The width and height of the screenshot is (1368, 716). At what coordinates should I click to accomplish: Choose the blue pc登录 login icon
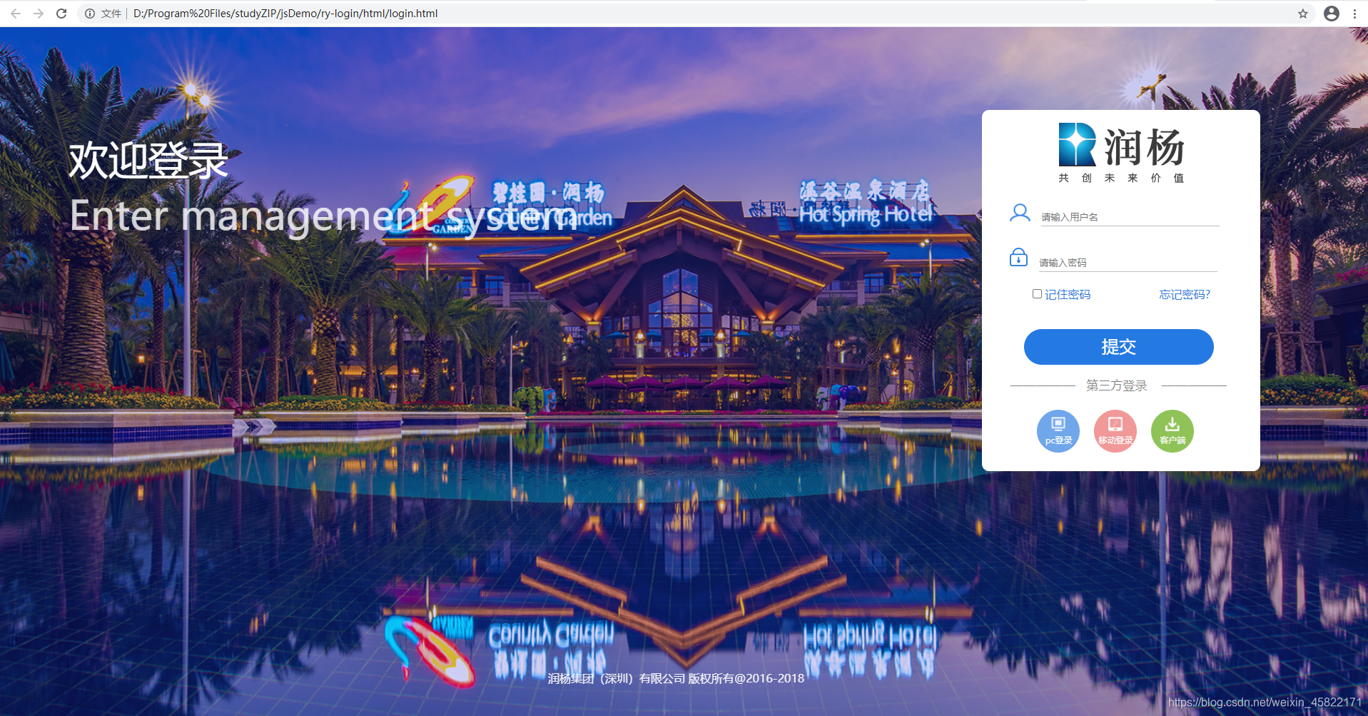[1058, 431]
